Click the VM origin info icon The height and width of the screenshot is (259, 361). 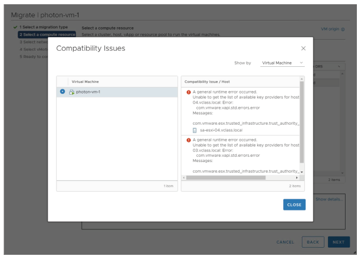click(x=343, y=30)
